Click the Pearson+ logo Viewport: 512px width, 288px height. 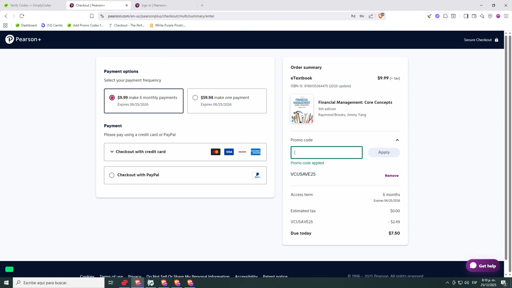coord(23,40)
